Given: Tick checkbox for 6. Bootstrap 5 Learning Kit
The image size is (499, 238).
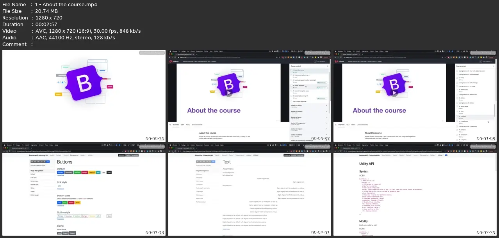Looking at the screenshot, I should click(291, 96).
